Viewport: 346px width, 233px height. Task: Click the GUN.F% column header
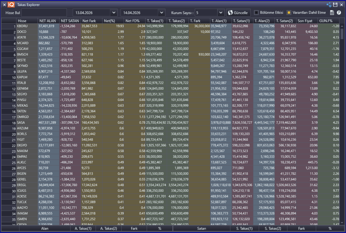(329, 21)
